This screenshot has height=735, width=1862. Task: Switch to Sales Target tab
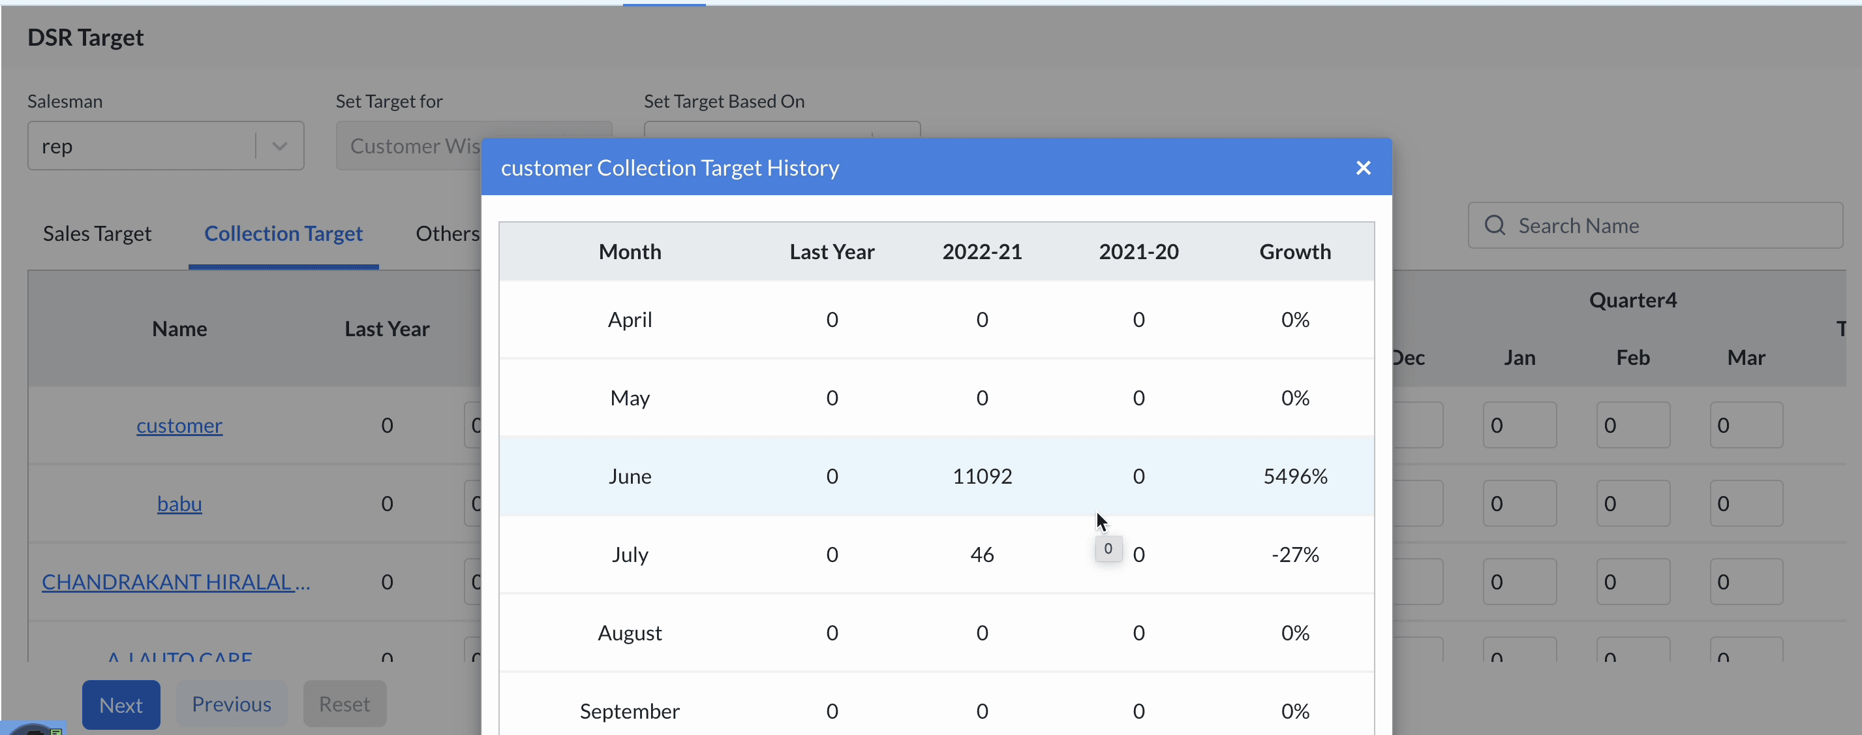[97, 234]
